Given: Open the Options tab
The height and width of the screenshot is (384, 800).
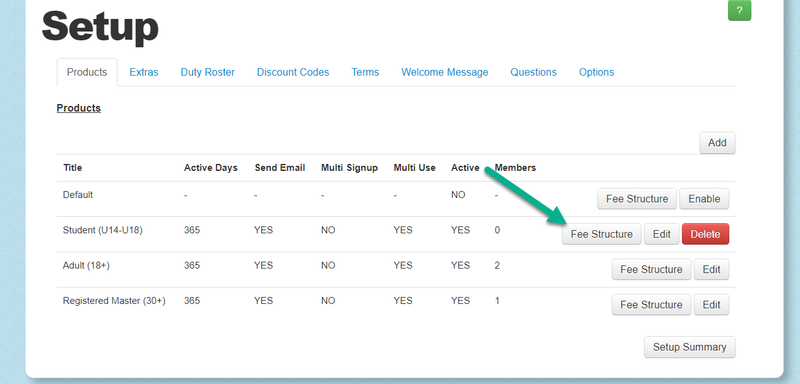Looking at the screenshot, I should 597,72.
